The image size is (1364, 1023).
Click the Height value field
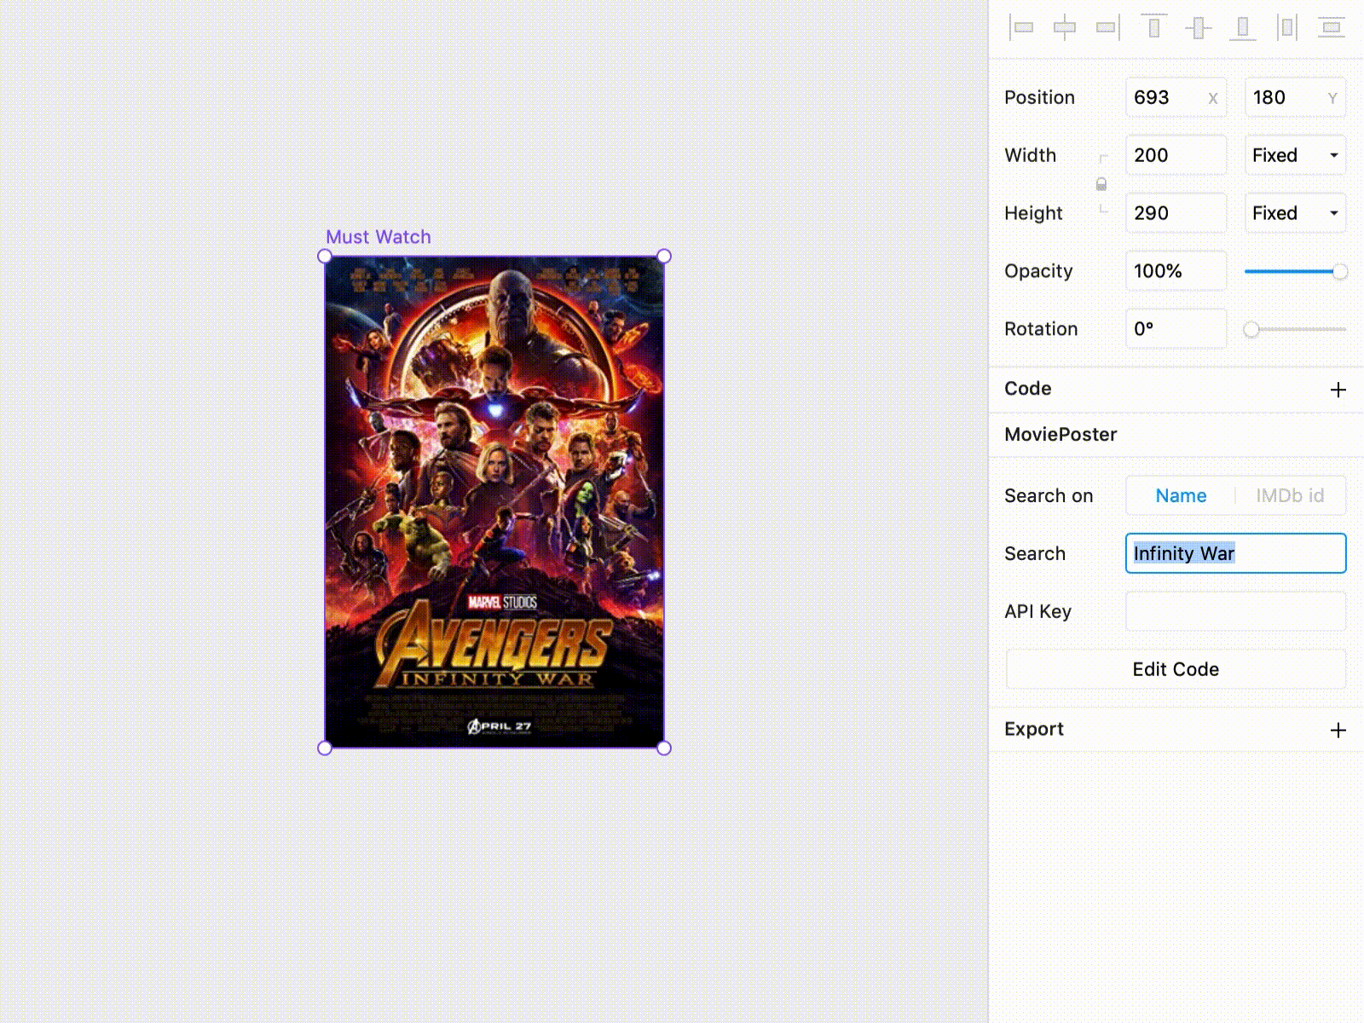point(1176,213)
